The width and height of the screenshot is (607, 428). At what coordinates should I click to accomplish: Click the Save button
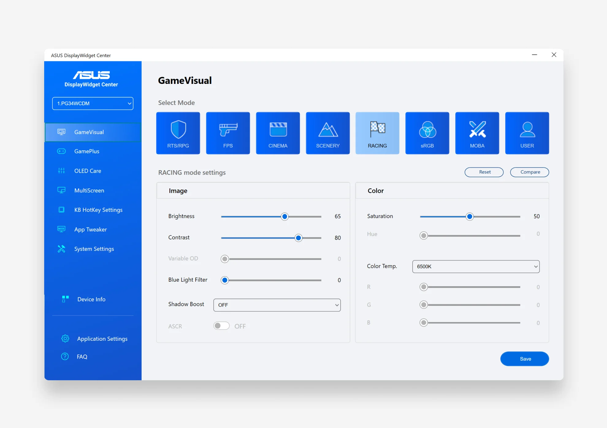tap(525, 359)
